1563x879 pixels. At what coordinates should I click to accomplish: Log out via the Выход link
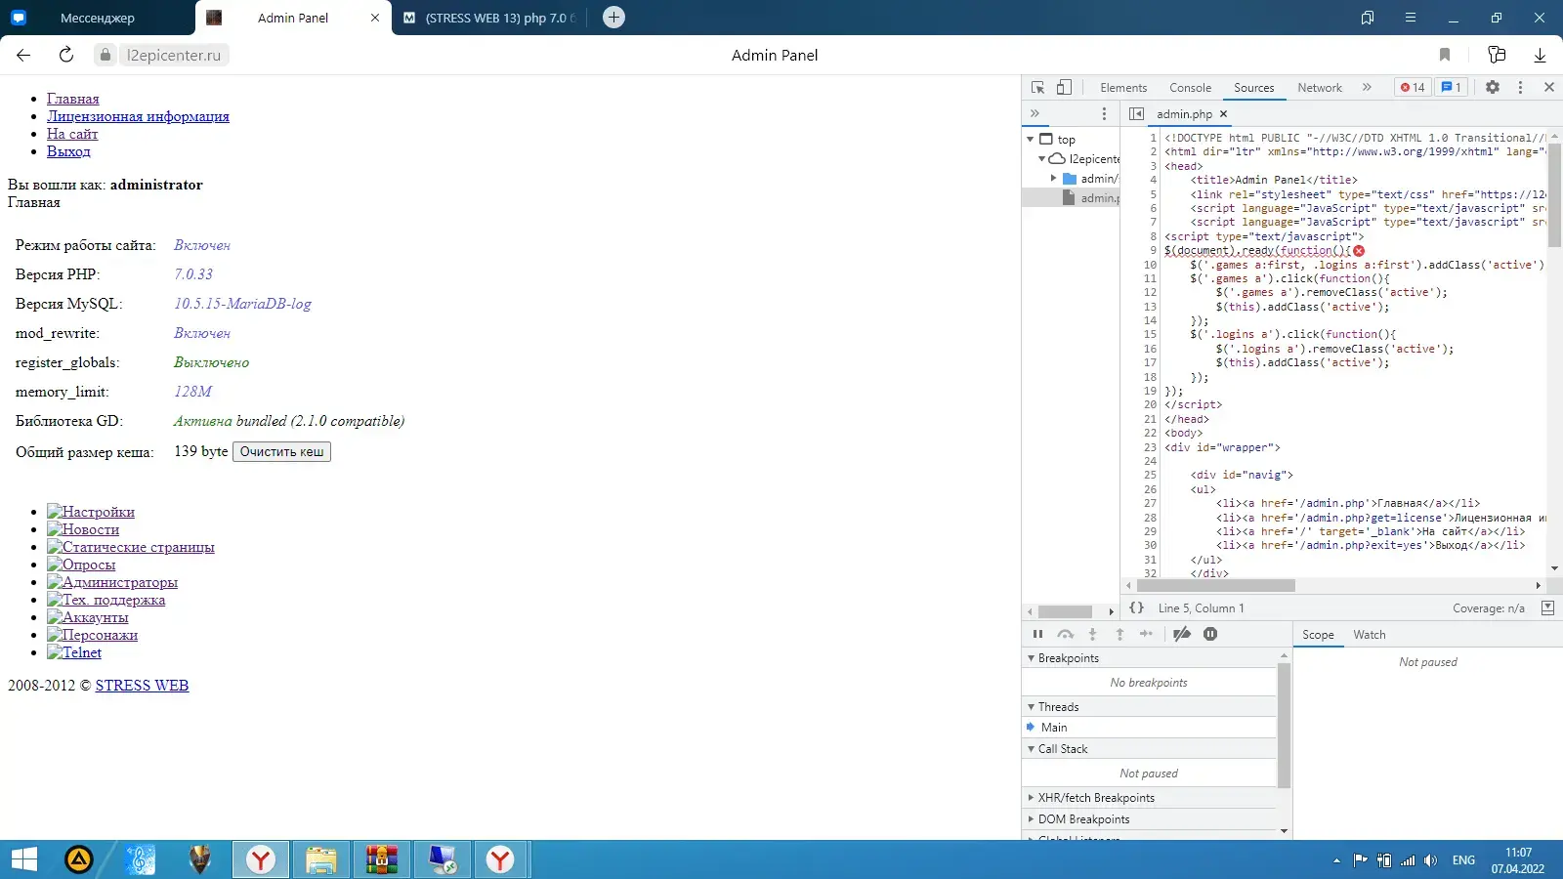(x=68, y=151)
